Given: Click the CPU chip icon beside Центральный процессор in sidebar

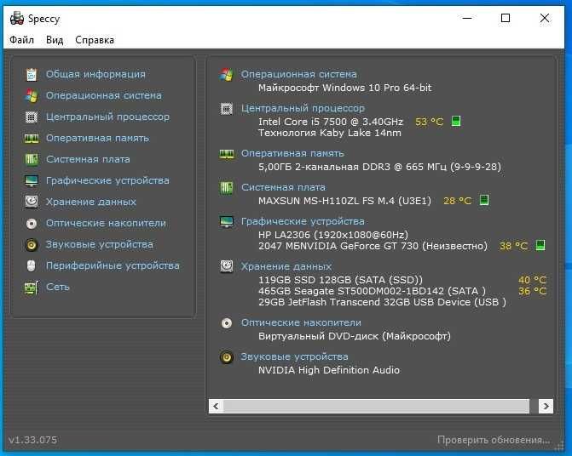Looking at the screenshot, I should point(32,117).
